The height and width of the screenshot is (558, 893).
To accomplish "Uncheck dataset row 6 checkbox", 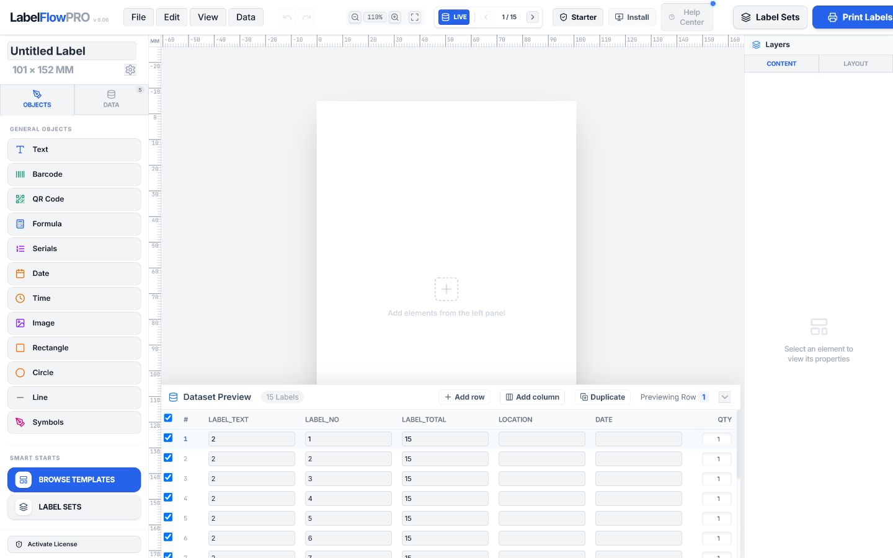I will click(168, 537).
